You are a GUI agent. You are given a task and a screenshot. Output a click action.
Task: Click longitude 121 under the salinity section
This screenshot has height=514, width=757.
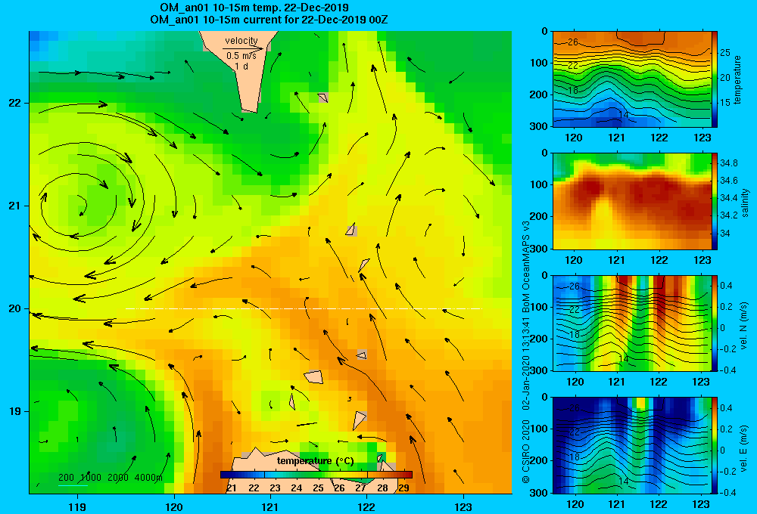point(616,260)
